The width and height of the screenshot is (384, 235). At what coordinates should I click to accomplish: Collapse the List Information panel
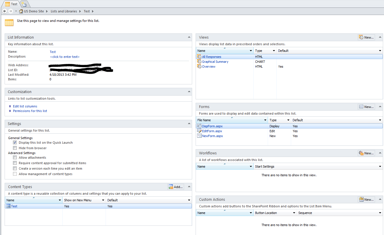coord(189,37)
